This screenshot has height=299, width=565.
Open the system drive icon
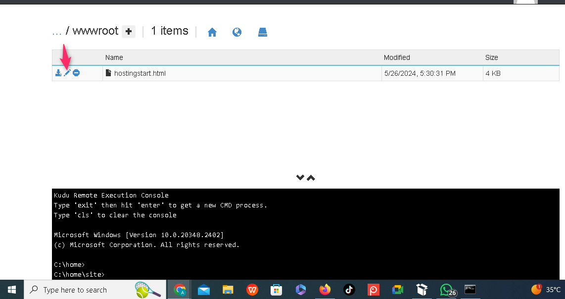(x=263, y=33)
